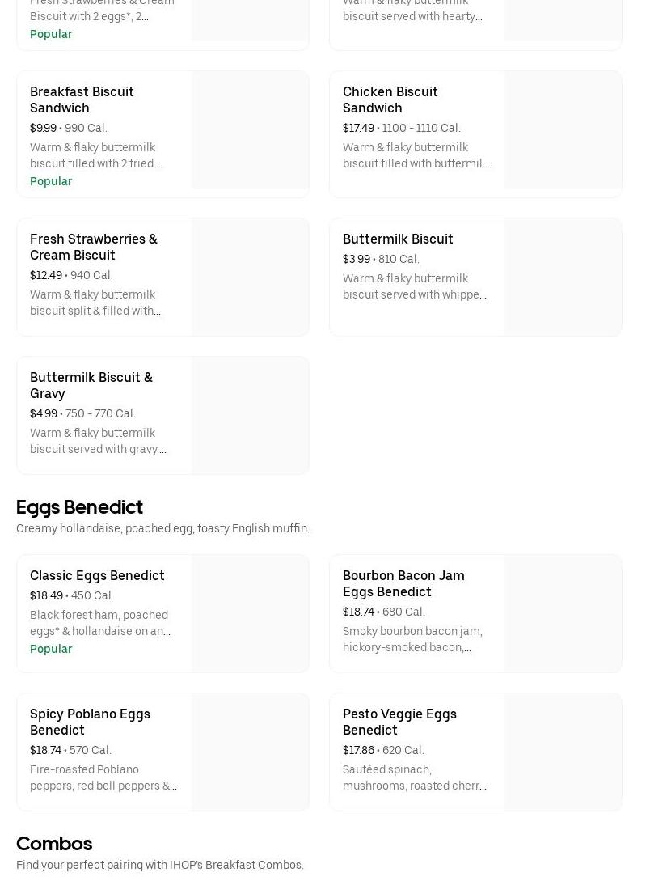Click Popular tag under Classic Eggs Benedict
This screenshot has height=877, width=650.
pyautogui.click(x=51, y=649)
